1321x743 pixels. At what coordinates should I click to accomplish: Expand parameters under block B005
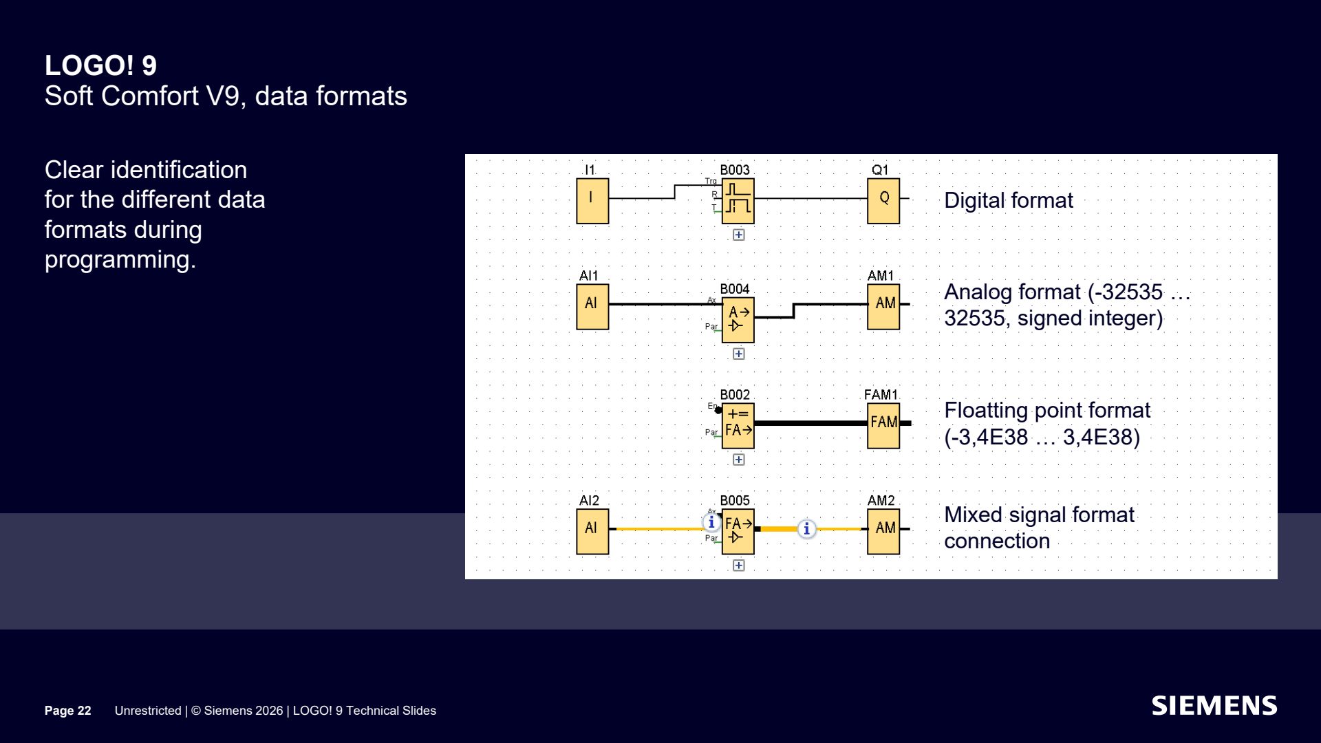click(x=738, y=566)
